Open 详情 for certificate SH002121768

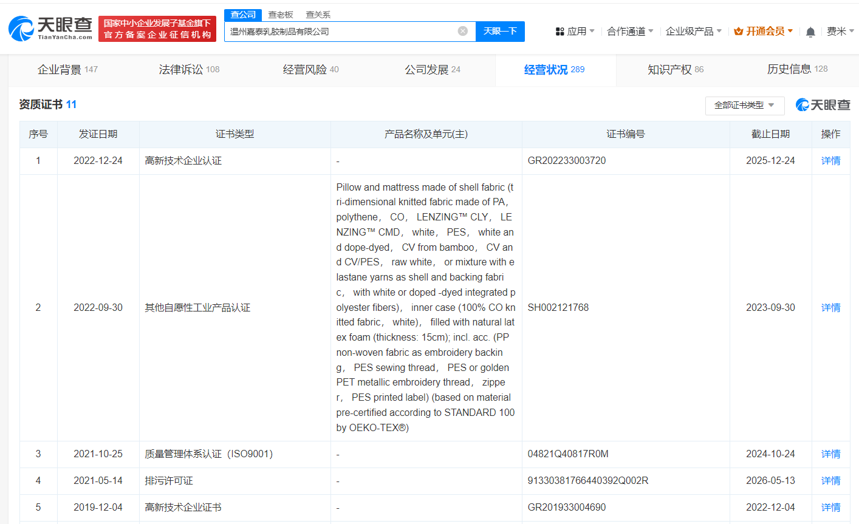tap(830, 308)
